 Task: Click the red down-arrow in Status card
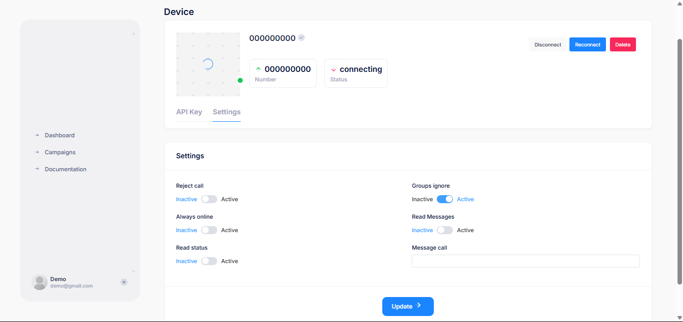[334, 69]
